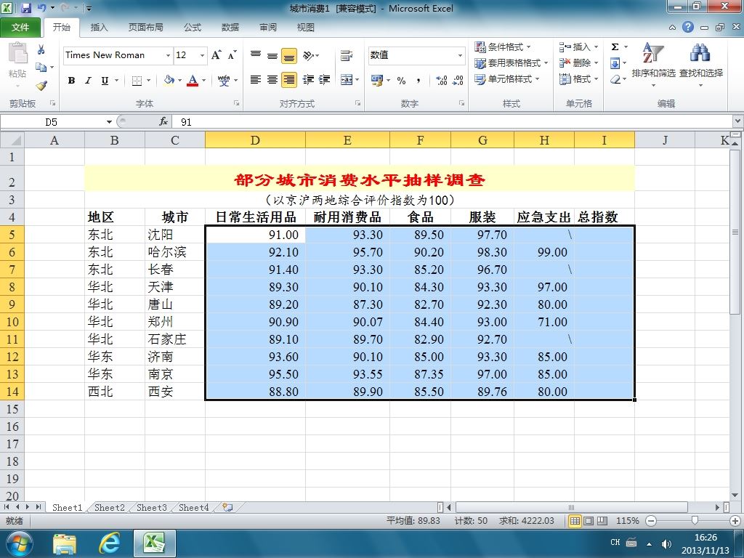Viewport: 744px width, 558px height.
Task: Switch to Sheet2 worksheet tab
Action: click(x=109, y=507)
